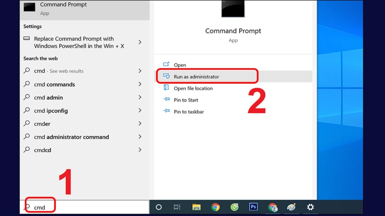Click the search icon beside cmd See web results
The height and width of the screenshot is (216, 385).
click(27, 71)
